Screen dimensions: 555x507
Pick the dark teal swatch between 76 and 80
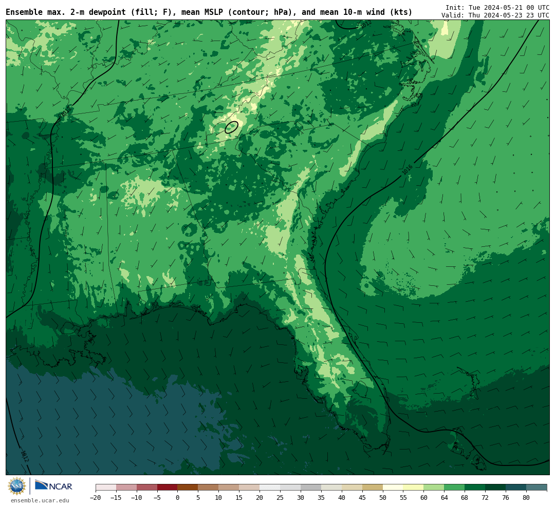(516, 488)
